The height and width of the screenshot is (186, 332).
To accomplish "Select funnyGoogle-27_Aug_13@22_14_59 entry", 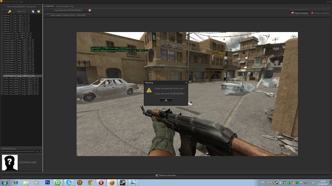I will pos(18,51).
